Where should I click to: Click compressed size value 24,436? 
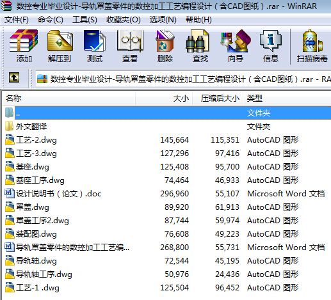click(227, 274)
